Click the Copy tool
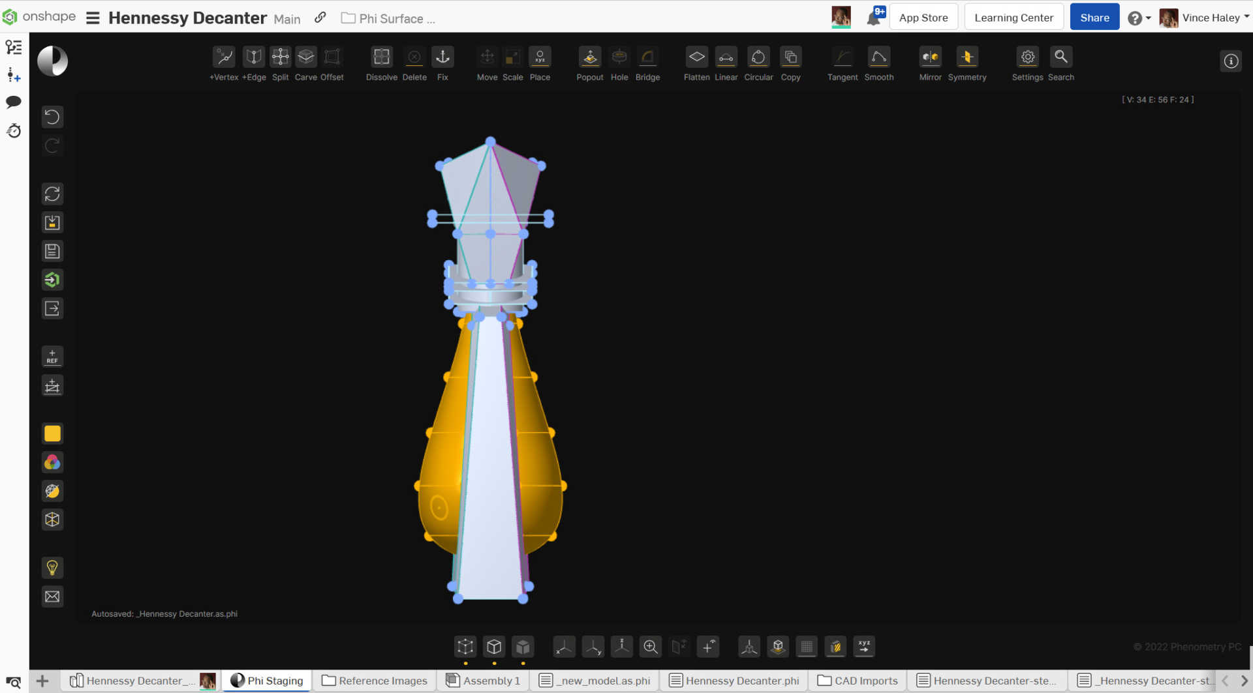This screenshot has height=693, width=1253. [791, 63]
